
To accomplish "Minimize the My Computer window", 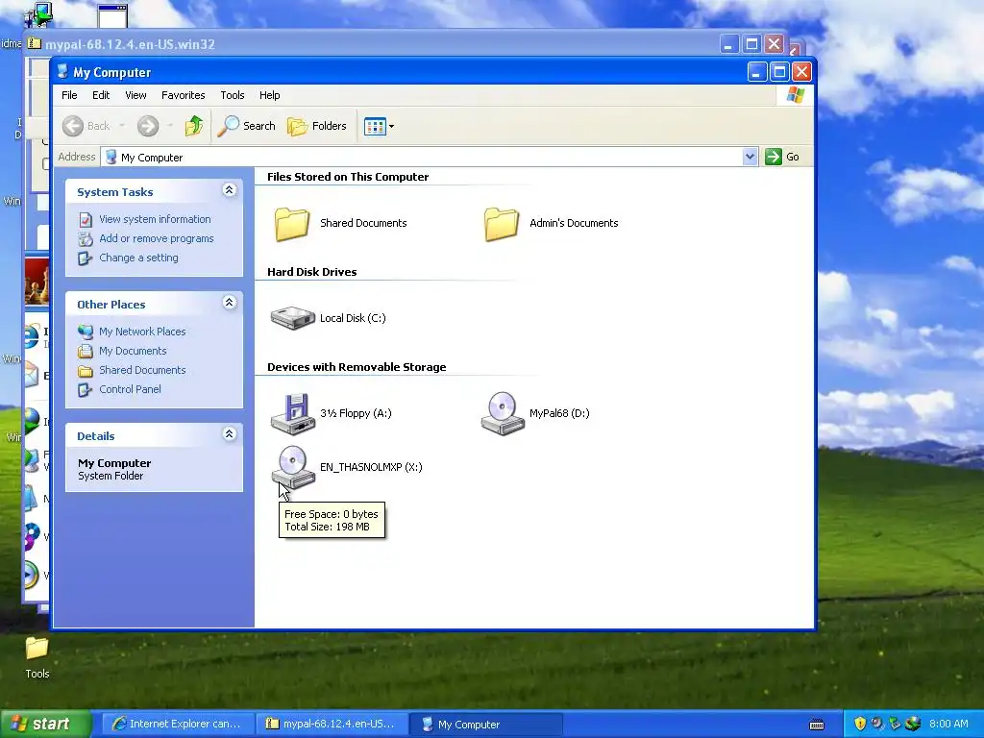I will coord(757,72).
